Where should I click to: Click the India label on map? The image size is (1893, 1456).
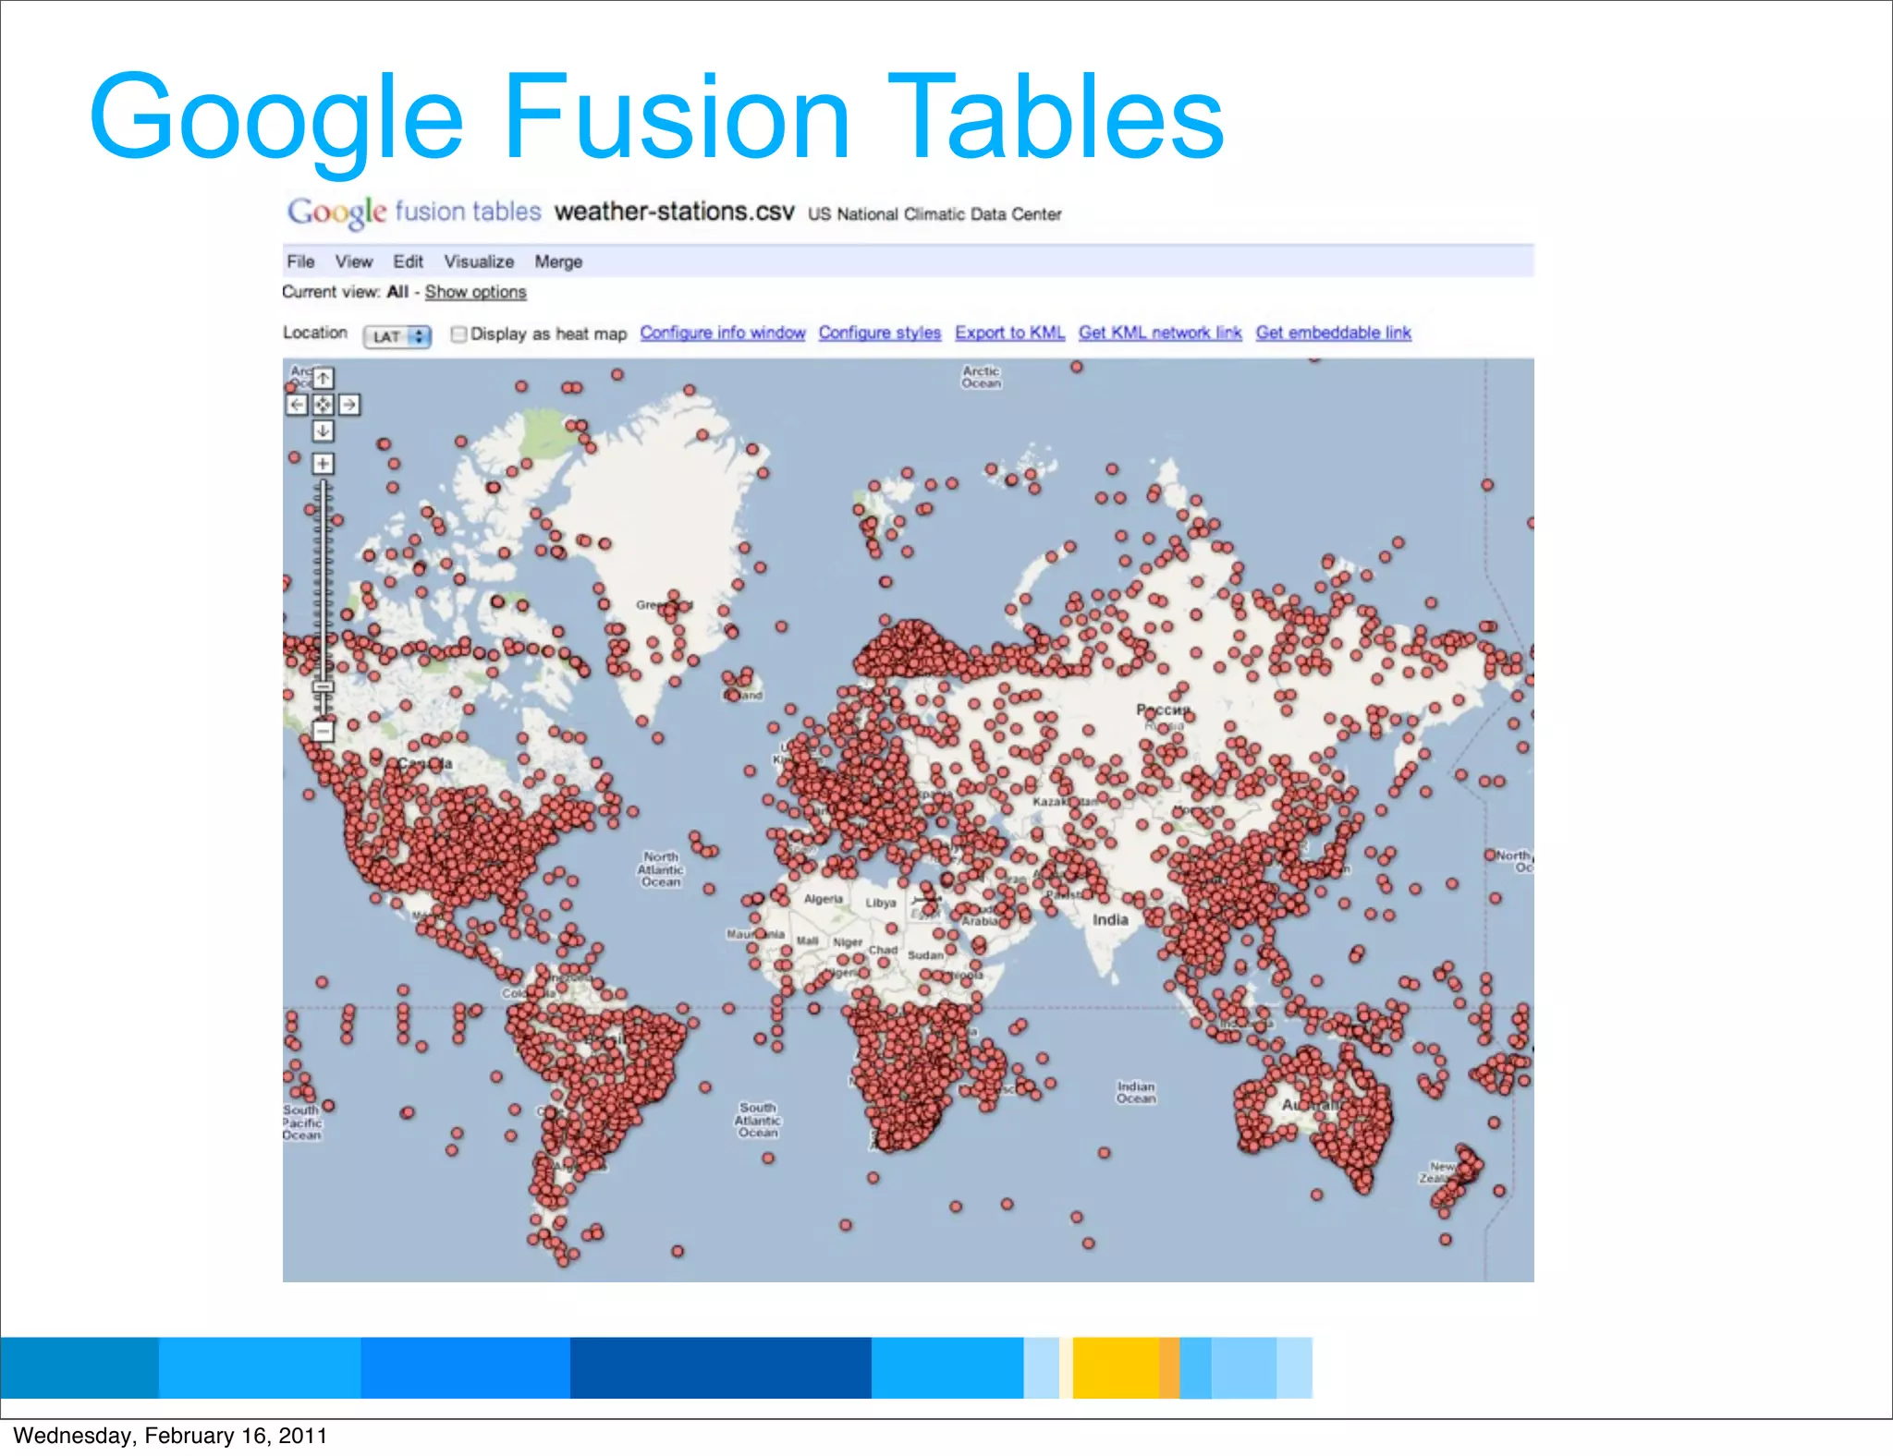pyautogui.click(x=1110, y=920)
